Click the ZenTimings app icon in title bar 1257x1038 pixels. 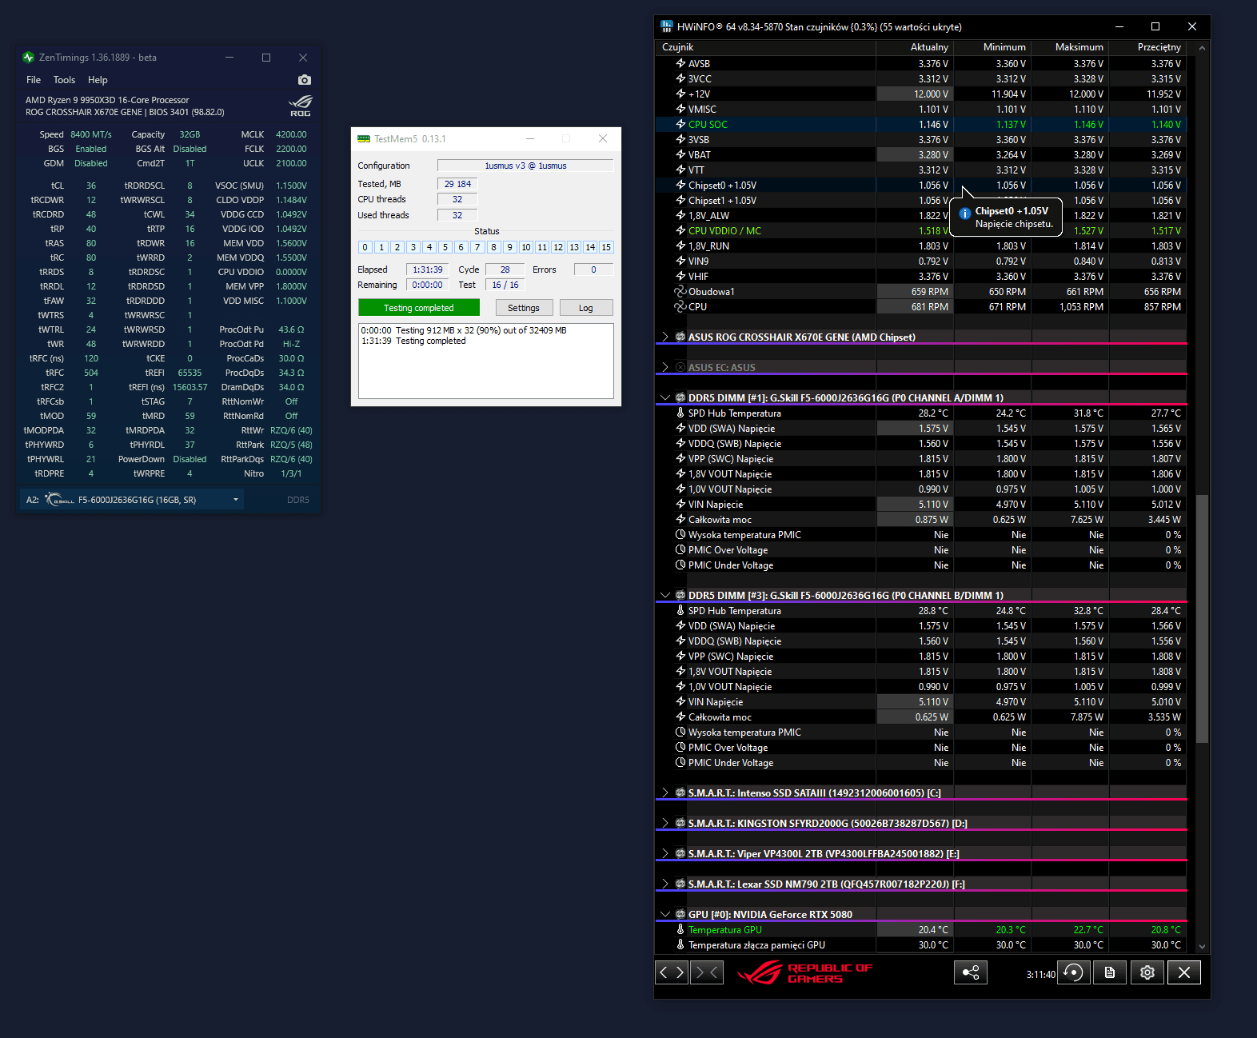point(29,58)
